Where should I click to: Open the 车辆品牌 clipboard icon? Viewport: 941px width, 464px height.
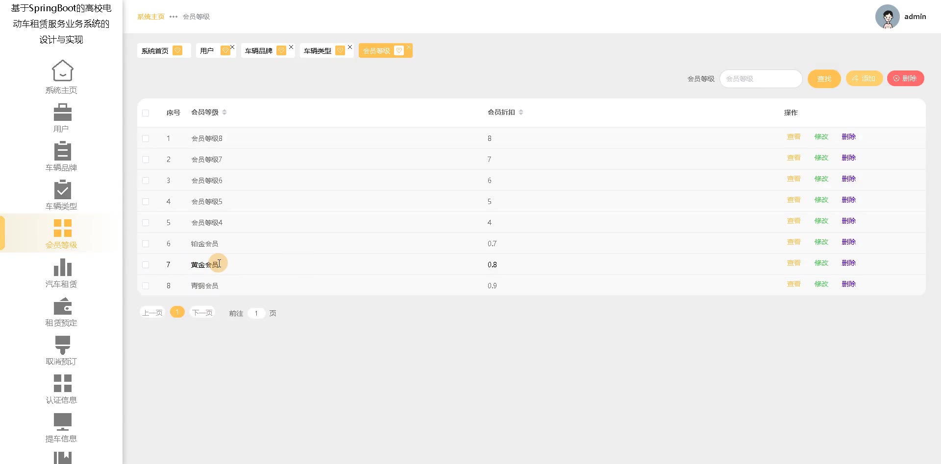point(62,151)
